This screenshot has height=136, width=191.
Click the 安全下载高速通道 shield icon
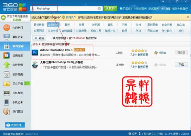[3, 18]
